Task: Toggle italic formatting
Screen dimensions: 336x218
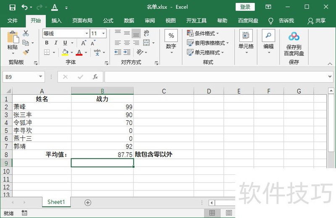Action: [56, 43]
